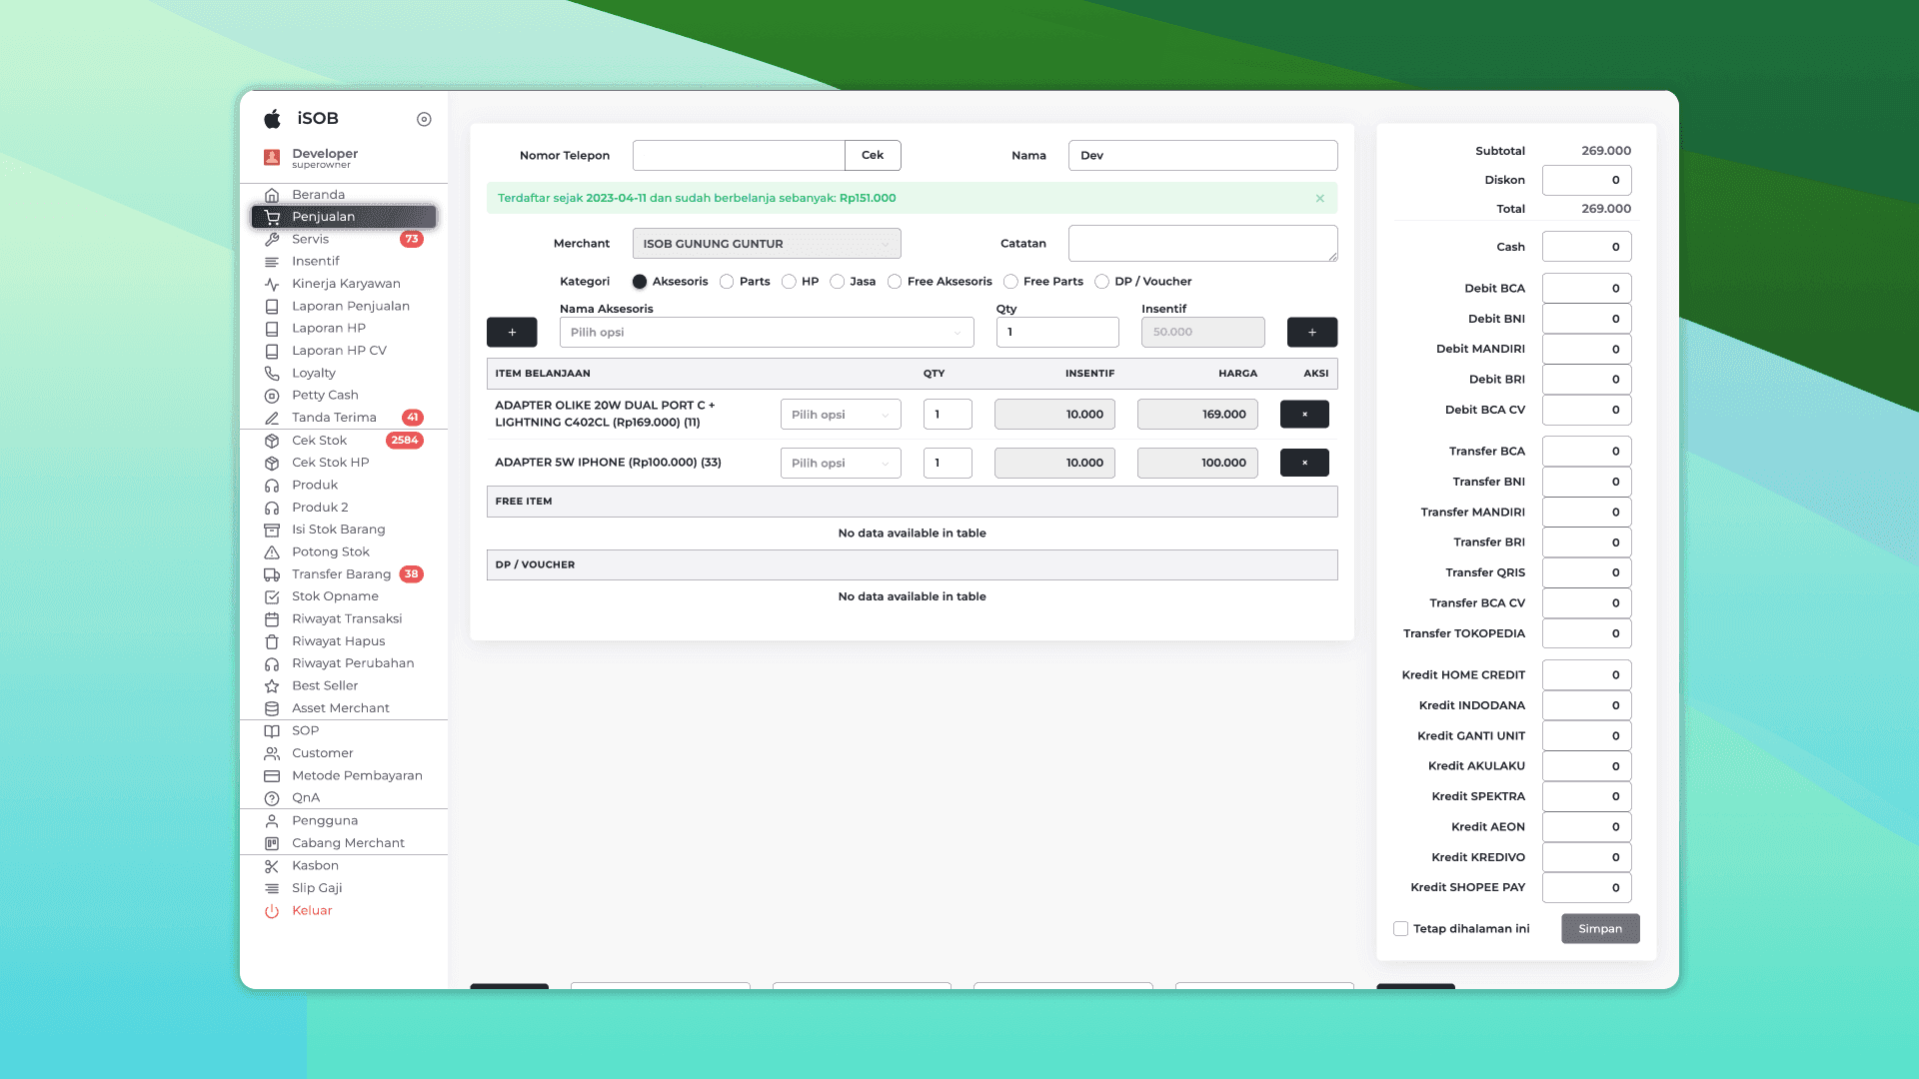The width and height of the screenshot is (1919, 1079).
Task: Click the Diskon input field
Action: click(x=1586, y=181)
